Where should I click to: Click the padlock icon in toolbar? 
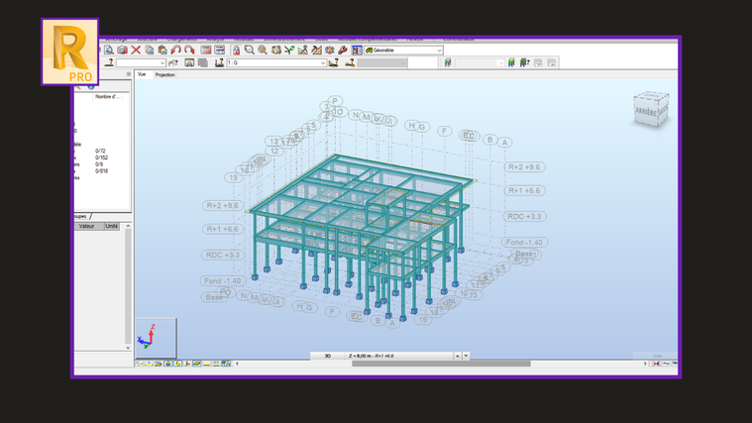pyautogui.click(x=236, y=50)
